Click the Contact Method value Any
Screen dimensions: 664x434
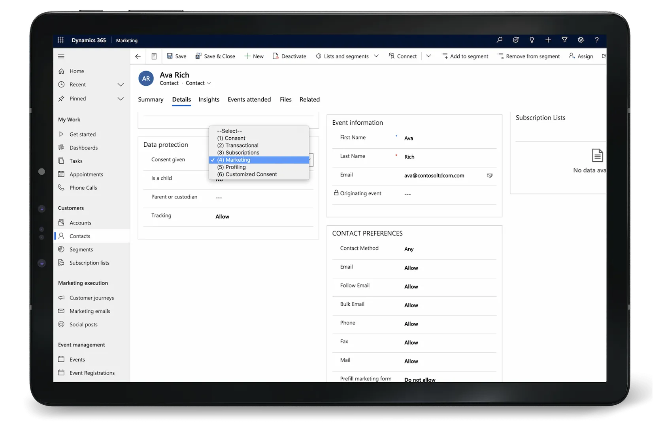pyautogui.click(x=409, y=249)
